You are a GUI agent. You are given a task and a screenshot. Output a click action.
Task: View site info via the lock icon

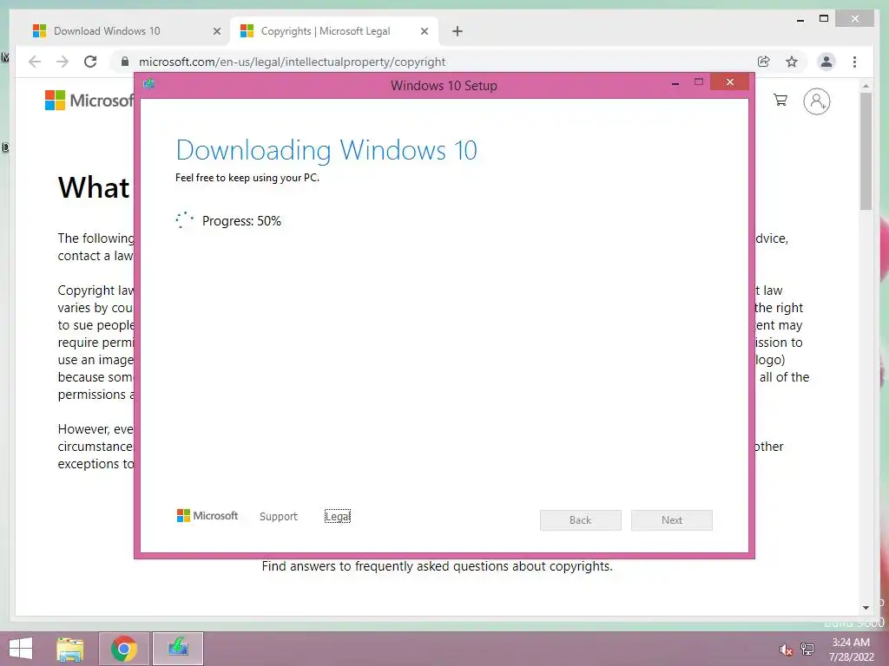tap(125, 62)
